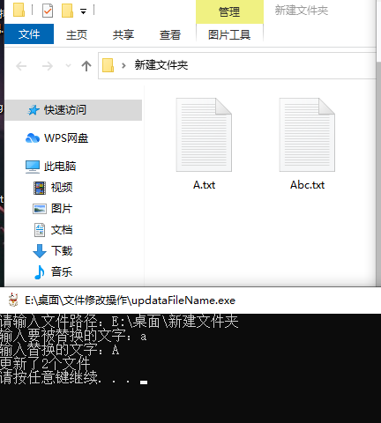The width and height of the screenshot is (381, 423).
Task: Open the quick access toolbar customize dropdown
Action: point(84,11)
